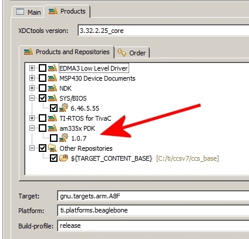
Task: Click the Order tab arrows icon
Action: click(x=122, y=52)
